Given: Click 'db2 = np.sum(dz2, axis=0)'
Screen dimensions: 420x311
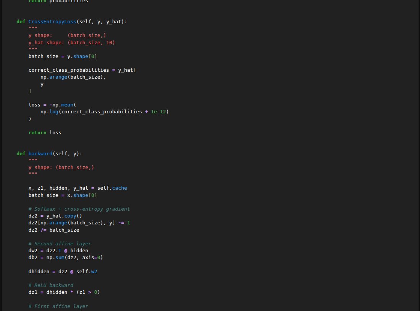Looking at the screenshot, I should point(66,258).
